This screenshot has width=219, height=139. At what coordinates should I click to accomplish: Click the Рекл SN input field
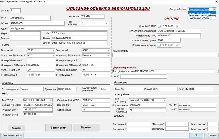pos(134,89)
